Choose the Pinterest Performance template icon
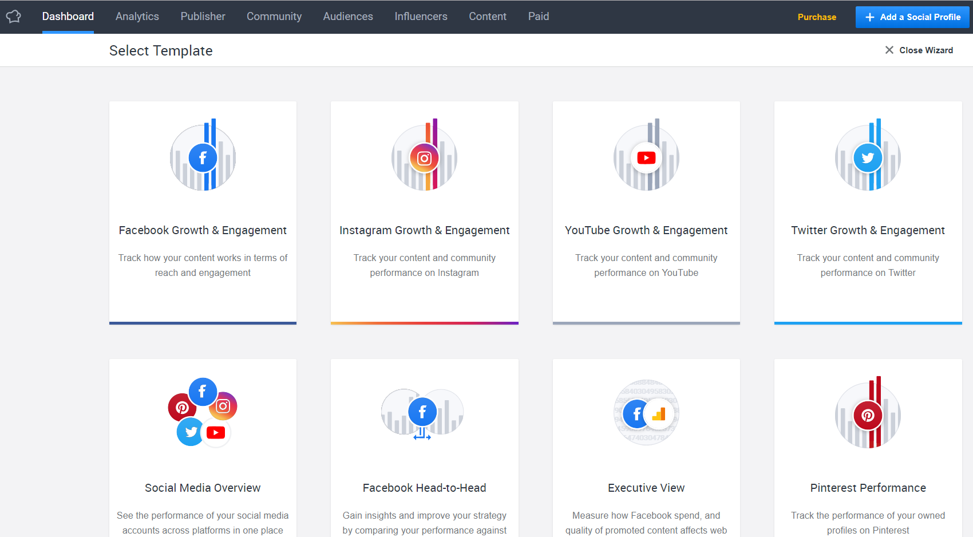Screen dimensions: 973x537 tap(868, 413)
